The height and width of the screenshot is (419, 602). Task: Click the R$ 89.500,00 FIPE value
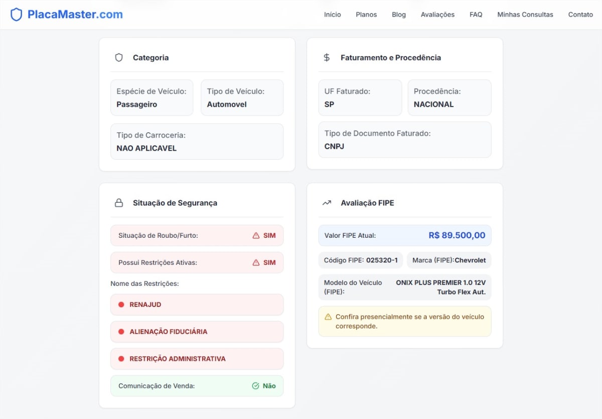click(x=457, y=235)
